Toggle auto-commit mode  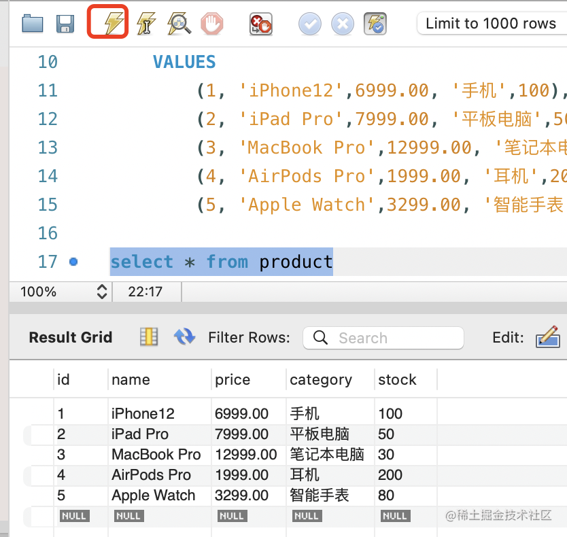(x=375, y=24)
